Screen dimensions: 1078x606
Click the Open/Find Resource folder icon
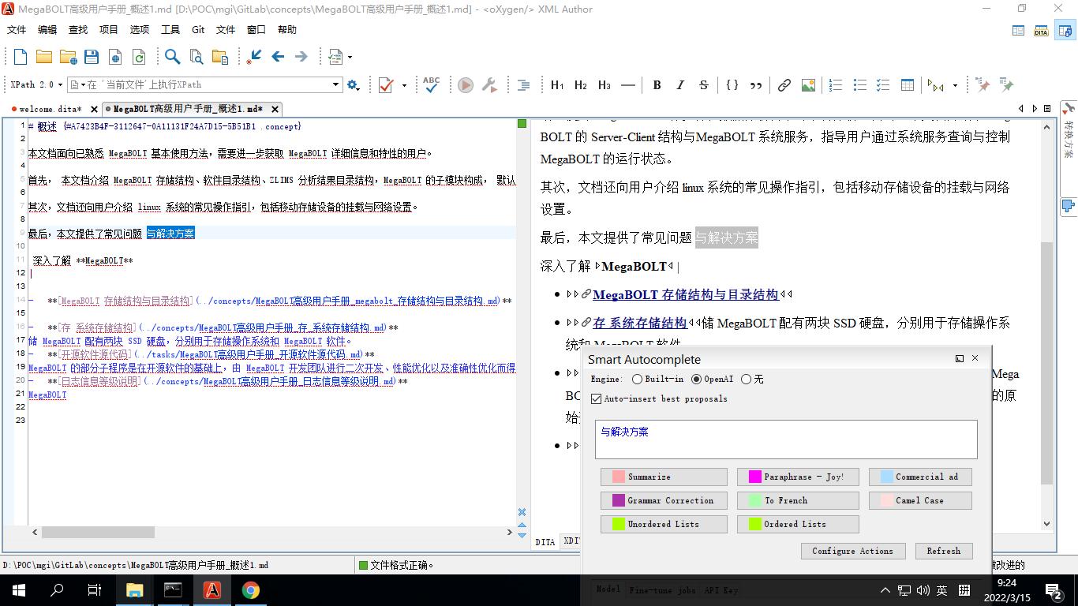coord(220,57)
